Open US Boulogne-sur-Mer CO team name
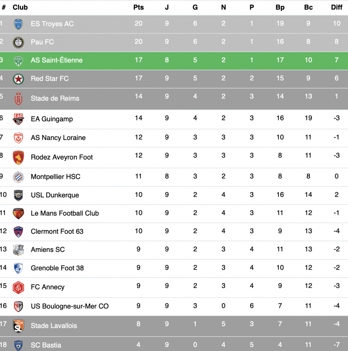348x351 pixels. 70,306
